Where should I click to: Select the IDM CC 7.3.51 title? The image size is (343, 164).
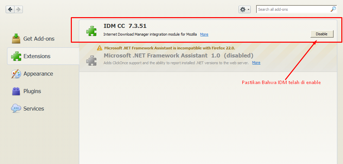pos(125,26)
